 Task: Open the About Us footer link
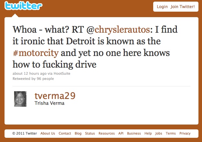pos(48,133)
